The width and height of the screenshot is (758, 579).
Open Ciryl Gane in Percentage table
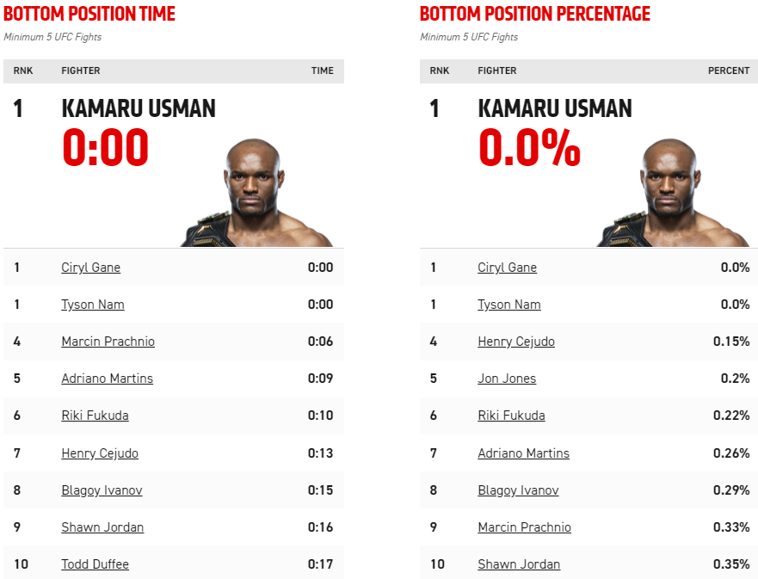pyautogui.click(x=507, y=268)
